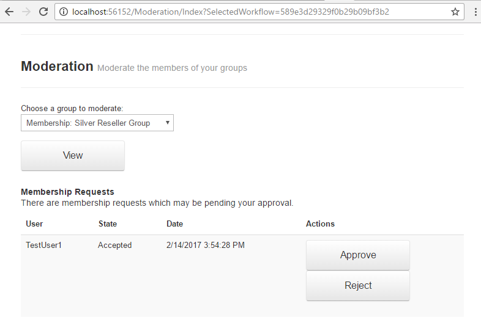Open the site information icon
This screenshot has height=320, width=481.
pyautogui.click(x=64, y=12)
